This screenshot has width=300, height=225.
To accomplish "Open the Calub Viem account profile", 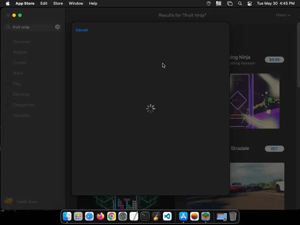I will point(21,202).
